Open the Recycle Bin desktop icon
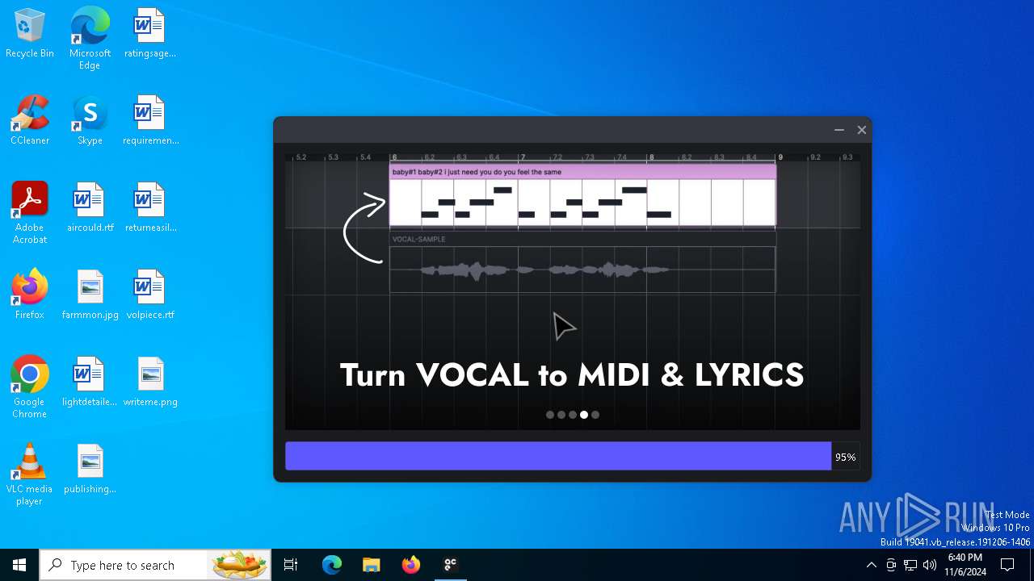Image resolution: width=1034 pixels, height=581 pixels. pos(30,34)
